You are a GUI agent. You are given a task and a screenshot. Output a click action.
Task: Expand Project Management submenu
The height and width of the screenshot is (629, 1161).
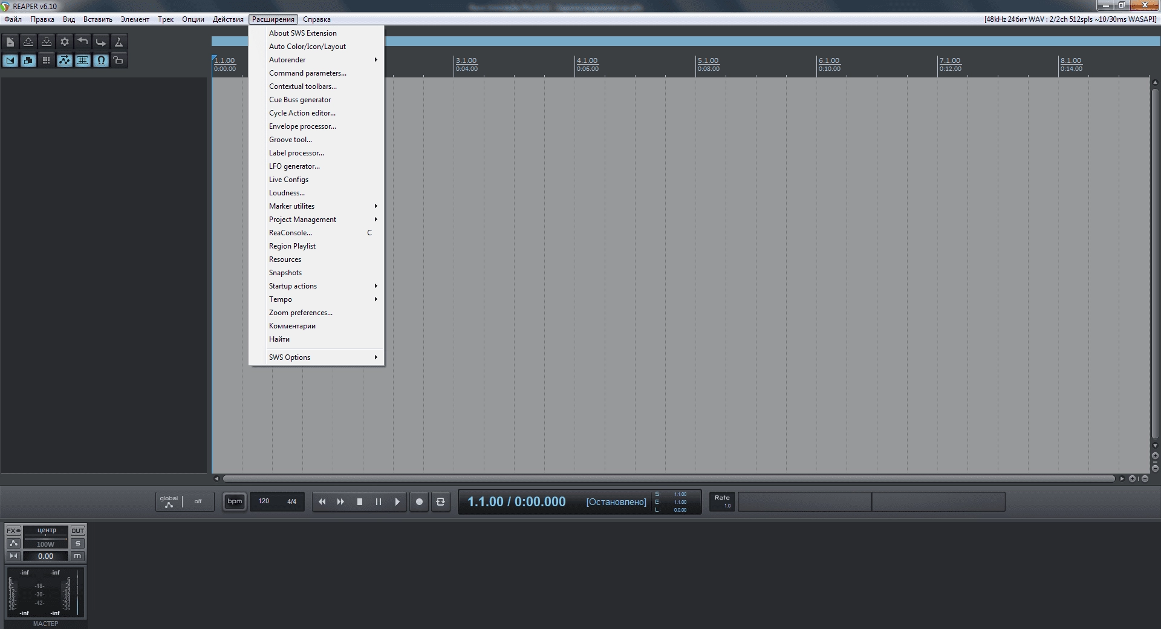316,220
